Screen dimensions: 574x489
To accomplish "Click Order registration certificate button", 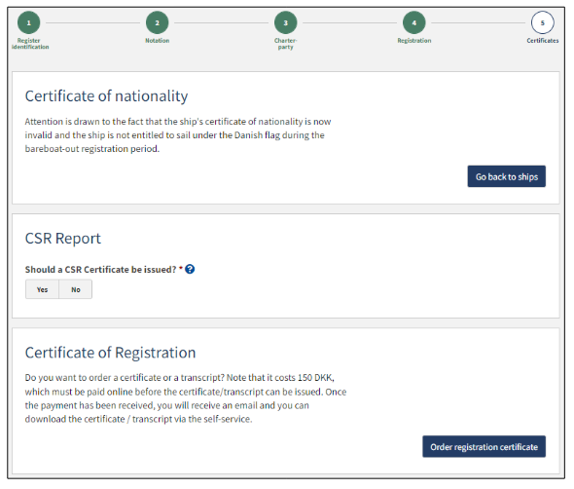I will tap(484, 446).
